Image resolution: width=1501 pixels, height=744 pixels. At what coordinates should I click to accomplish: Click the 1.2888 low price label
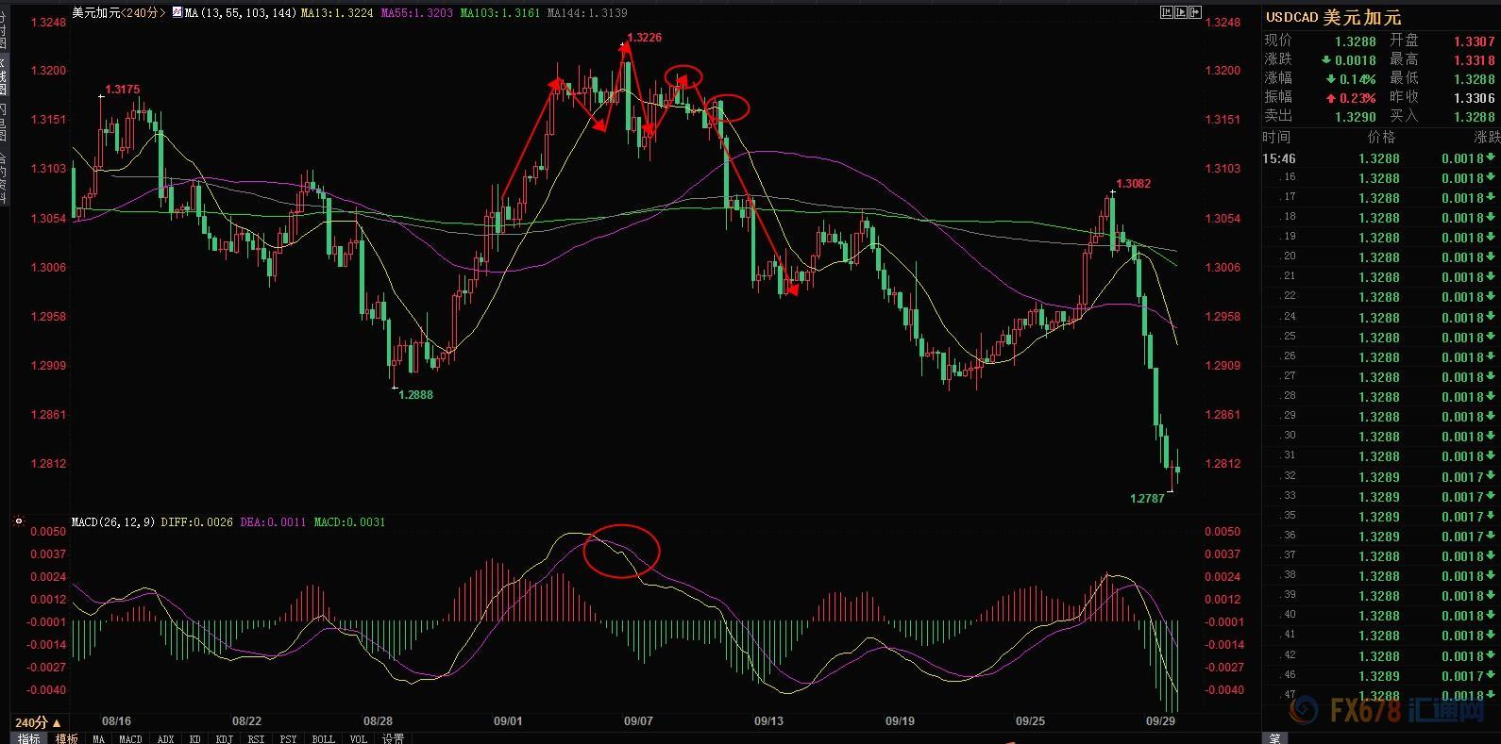pos(415,395)
